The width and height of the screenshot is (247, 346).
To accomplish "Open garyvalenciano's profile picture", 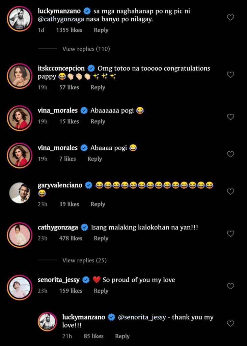I will point(20,193).
